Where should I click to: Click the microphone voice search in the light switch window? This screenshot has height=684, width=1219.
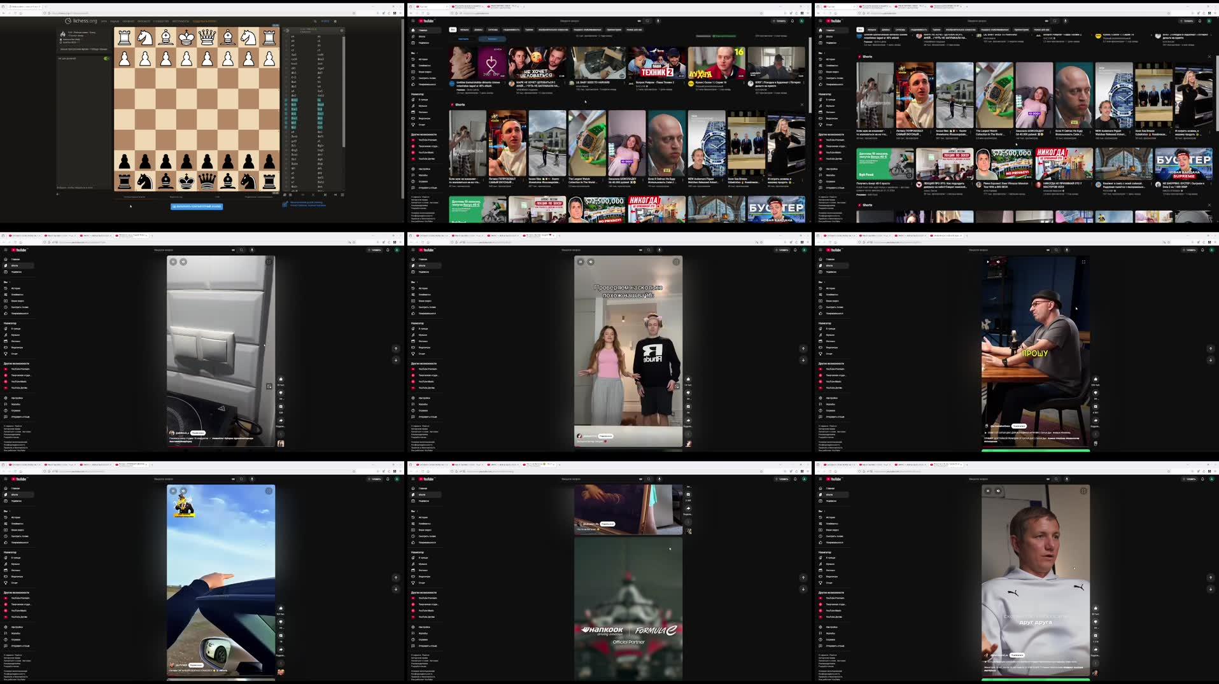tap(252, 250)
